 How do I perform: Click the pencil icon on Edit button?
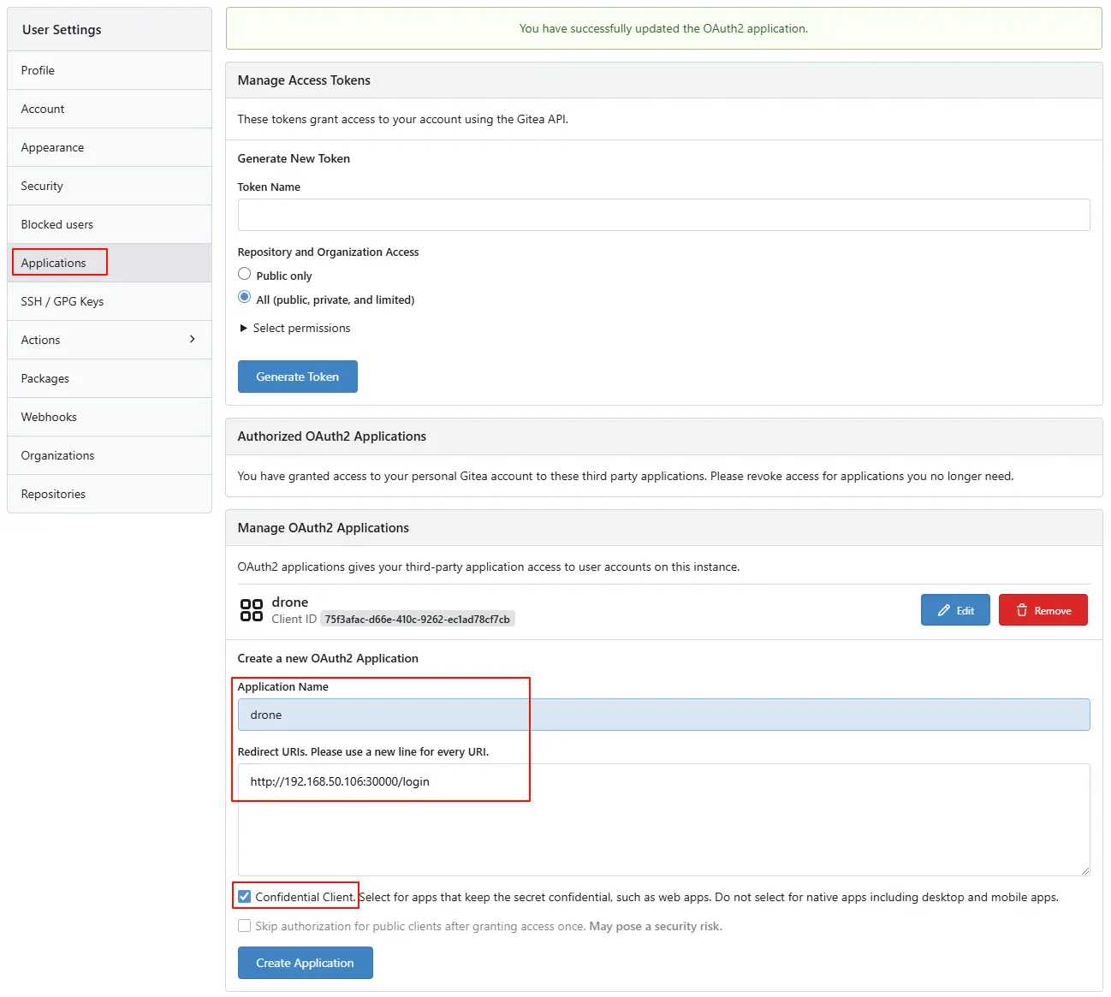point(944,610)
